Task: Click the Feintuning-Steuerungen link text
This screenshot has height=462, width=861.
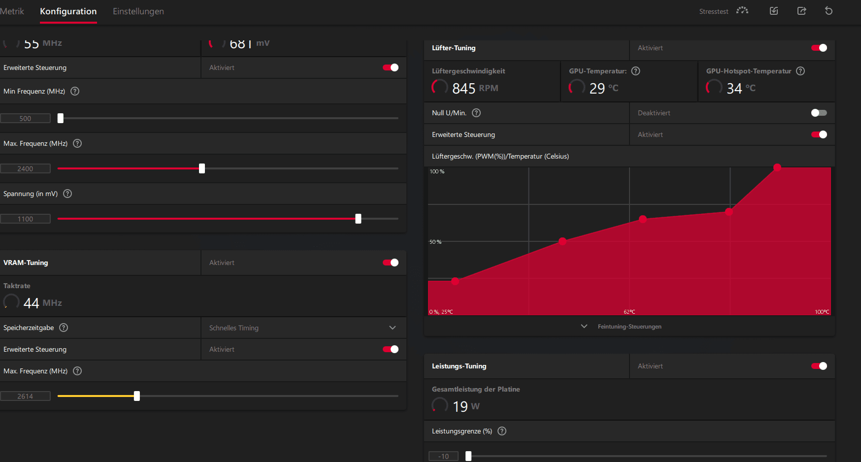Action: [x=629, y=327]
